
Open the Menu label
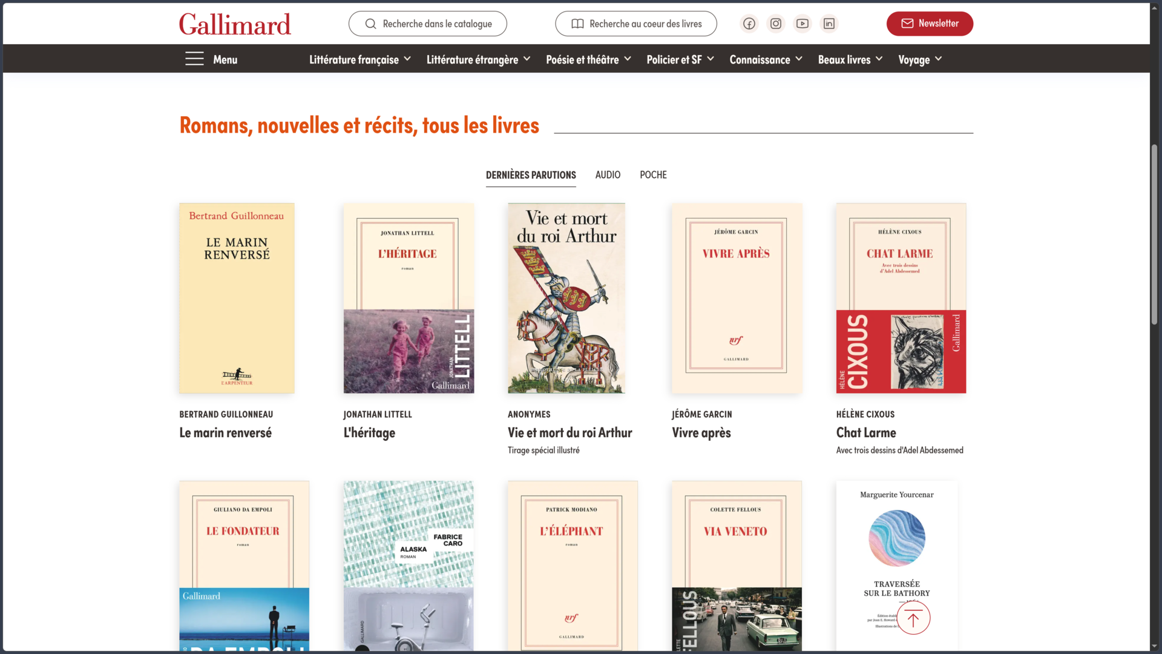point(225,59)
